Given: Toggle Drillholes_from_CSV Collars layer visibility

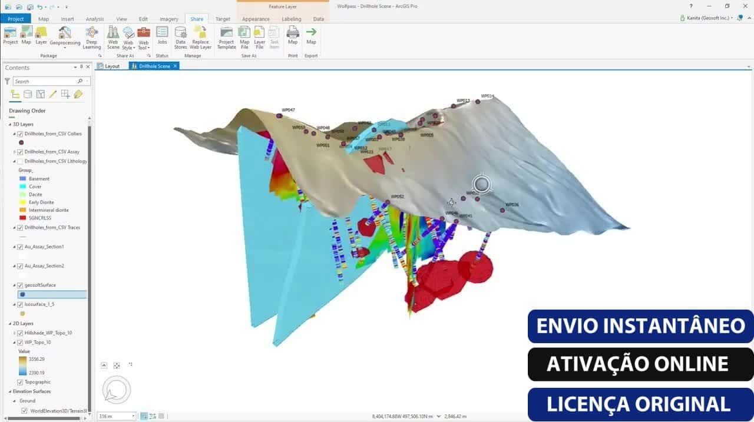Looking at the screenshot, I should tap(20, 134).
